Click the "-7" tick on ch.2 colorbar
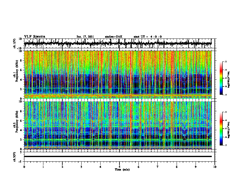The image size is (242, 187). (x=226, y=145)
